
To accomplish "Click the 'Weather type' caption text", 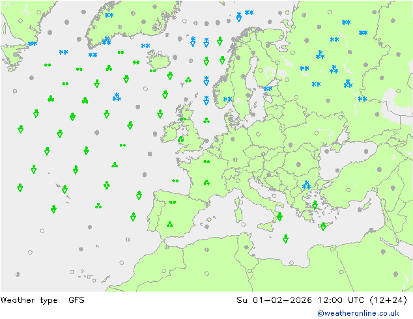I will (x=29, y=300).
